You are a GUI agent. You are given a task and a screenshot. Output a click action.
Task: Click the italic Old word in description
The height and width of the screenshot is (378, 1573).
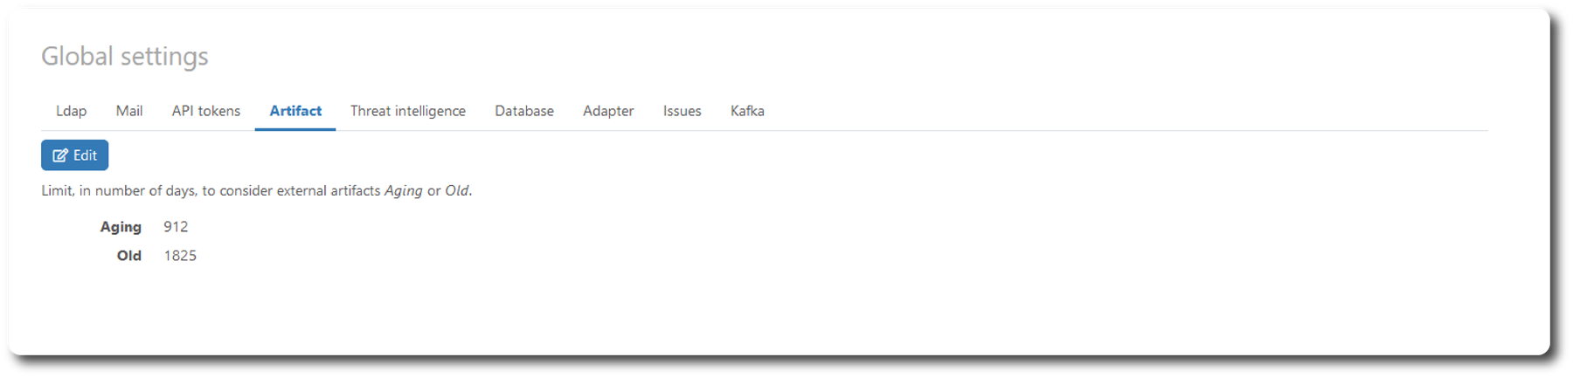pyautogui.click(x=457, y=190)
